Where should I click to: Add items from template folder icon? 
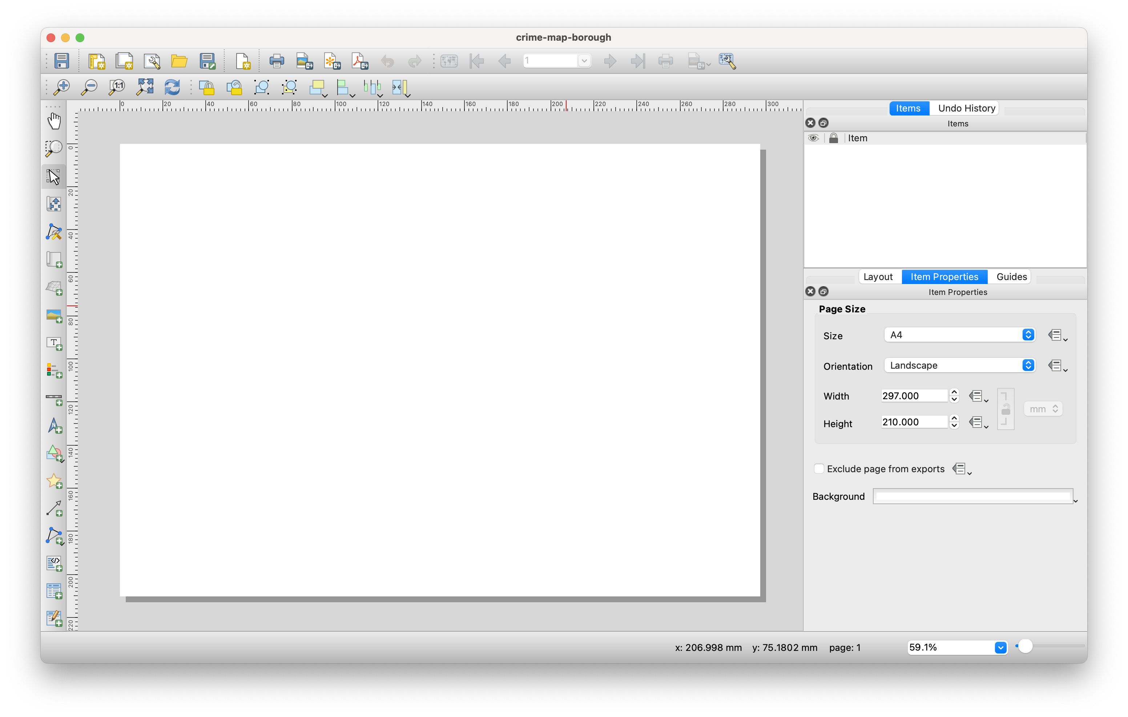pyautogui.click(x=180, y=61)
